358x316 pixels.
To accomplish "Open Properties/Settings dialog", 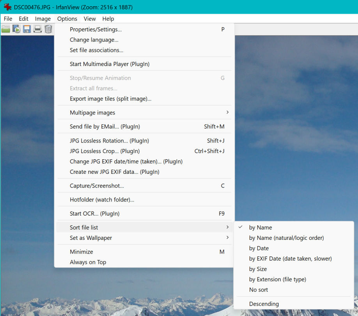I will [96, 29].
